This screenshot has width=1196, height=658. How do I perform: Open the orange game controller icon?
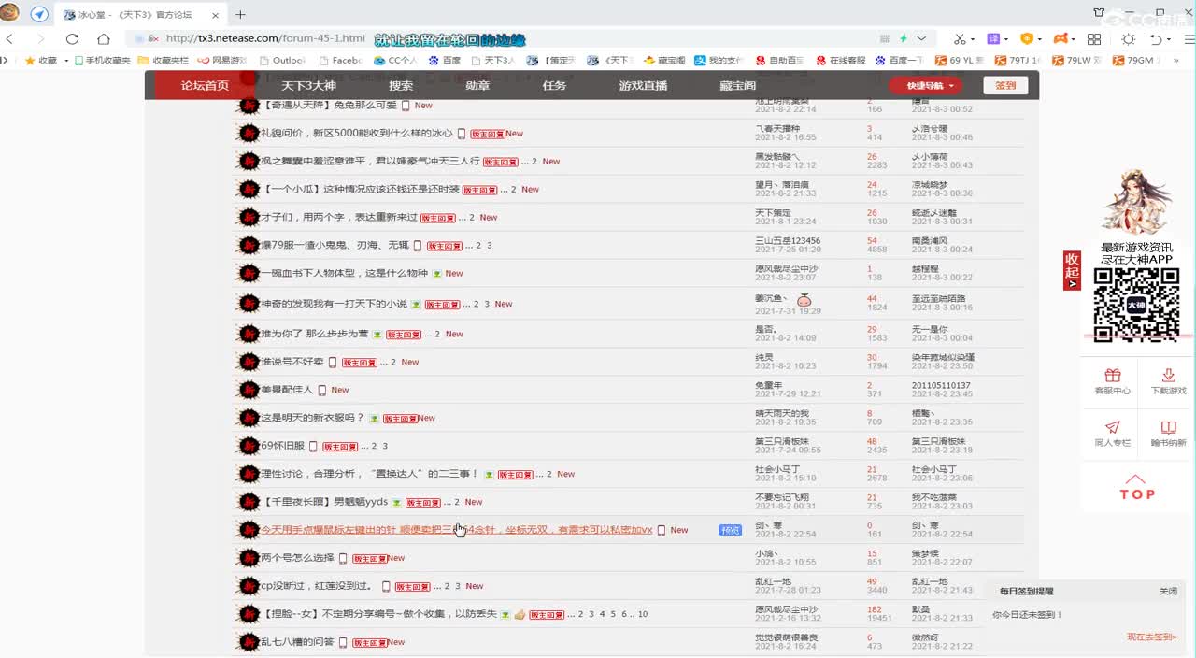tap(1061, 38)
